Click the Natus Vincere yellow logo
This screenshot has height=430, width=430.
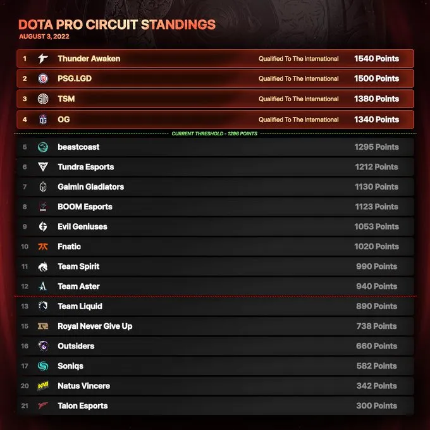pyautogui.click(x=42, y=386)
